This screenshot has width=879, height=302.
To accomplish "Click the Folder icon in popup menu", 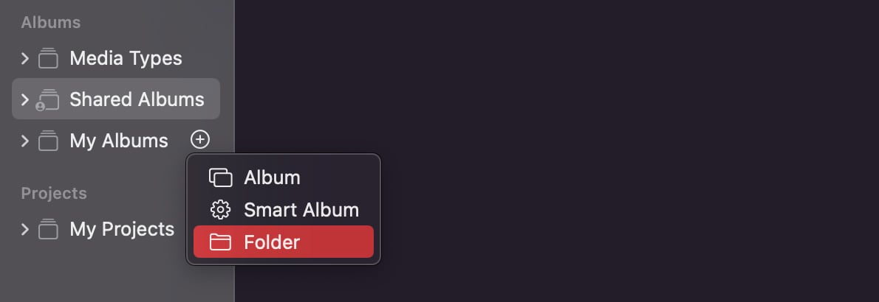I will coord(220,242).
